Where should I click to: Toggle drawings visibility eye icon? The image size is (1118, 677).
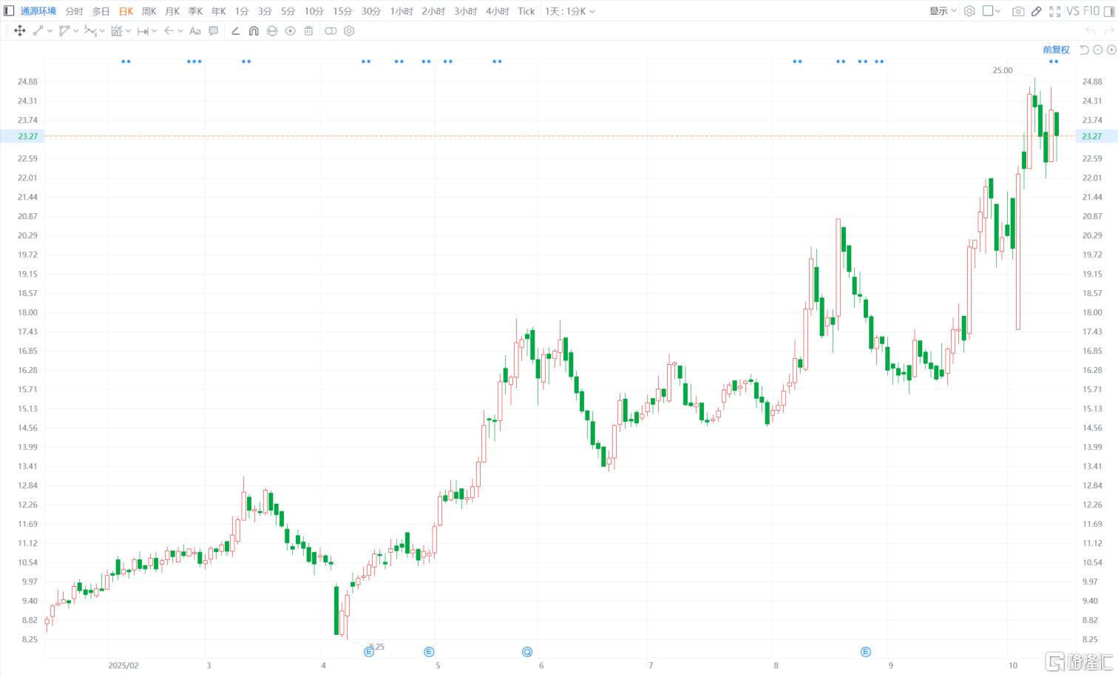coord(291,31)
